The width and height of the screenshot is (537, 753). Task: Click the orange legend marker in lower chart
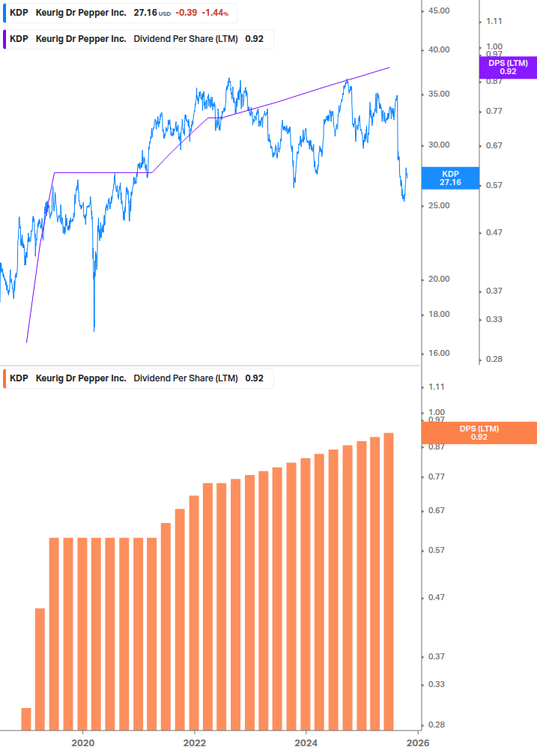(4, 378)
